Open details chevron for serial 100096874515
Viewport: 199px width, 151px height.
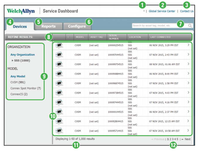188,83
